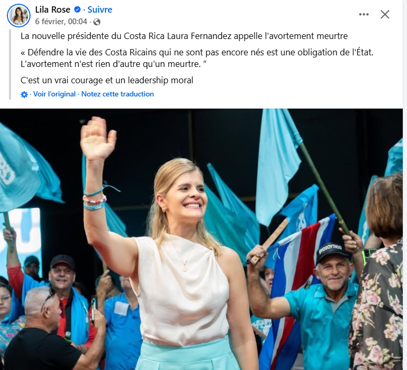Screen dimensions: 407x370
Task: Click the line C'est un vrai courage
Action: pyautogui.click(x=107, y=81)
